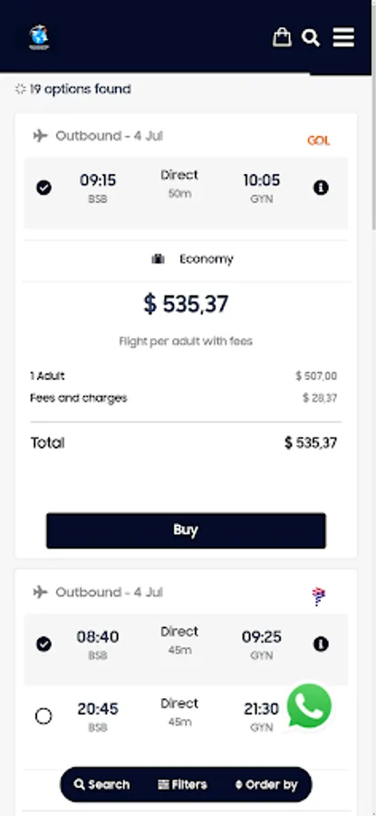
Task: Show info for the 09:15 GOL flight
Action: (x=321, y=188)
